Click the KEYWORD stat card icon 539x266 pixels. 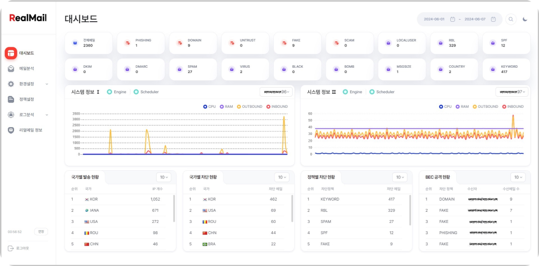click(493, 70)
